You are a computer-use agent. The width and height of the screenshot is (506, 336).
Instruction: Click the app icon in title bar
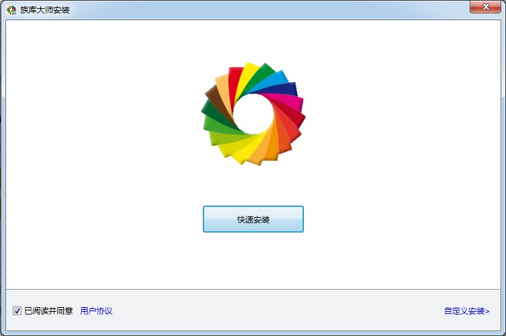pos(11,9)
